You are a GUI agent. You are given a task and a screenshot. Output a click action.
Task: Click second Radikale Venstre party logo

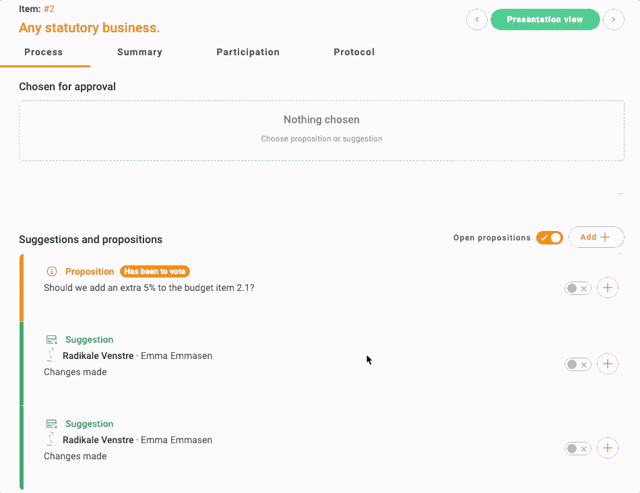click(x=51, y=440)
